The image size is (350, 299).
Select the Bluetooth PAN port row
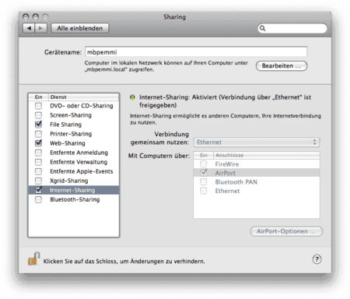click(x=257, y=182)
